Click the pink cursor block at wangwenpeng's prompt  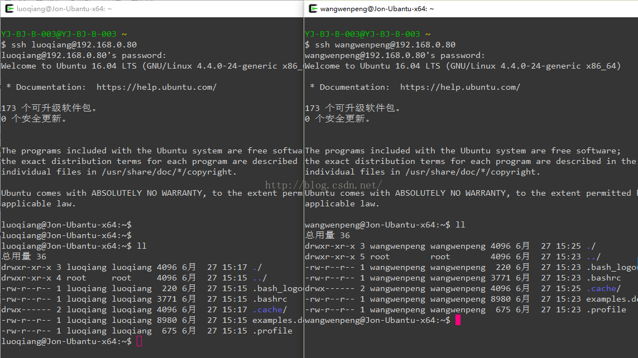coord(458,320)
